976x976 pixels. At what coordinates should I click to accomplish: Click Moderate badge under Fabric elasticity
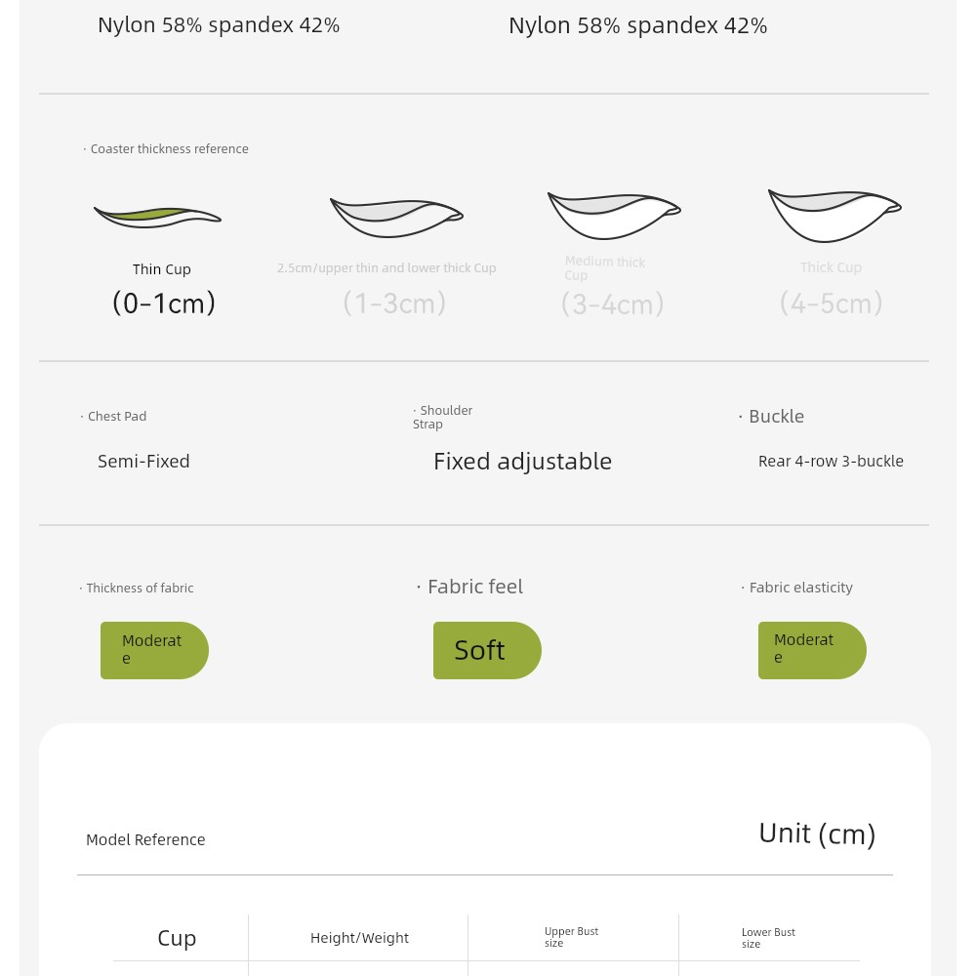(812, 650)
